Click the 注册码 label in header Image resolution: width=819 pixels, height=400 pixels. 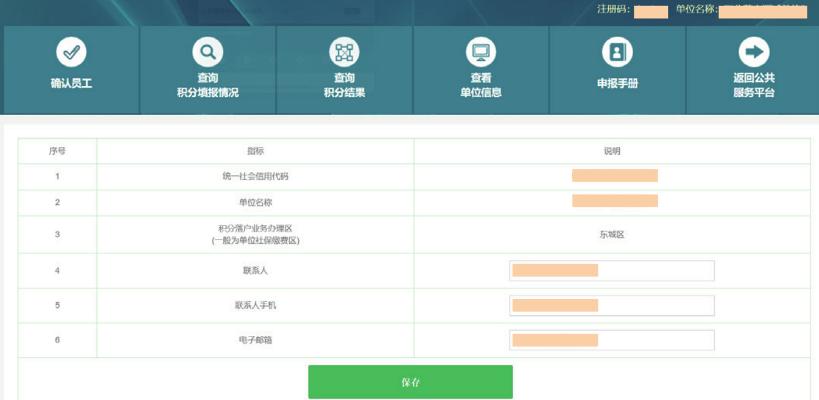click(x=613, y=10)
